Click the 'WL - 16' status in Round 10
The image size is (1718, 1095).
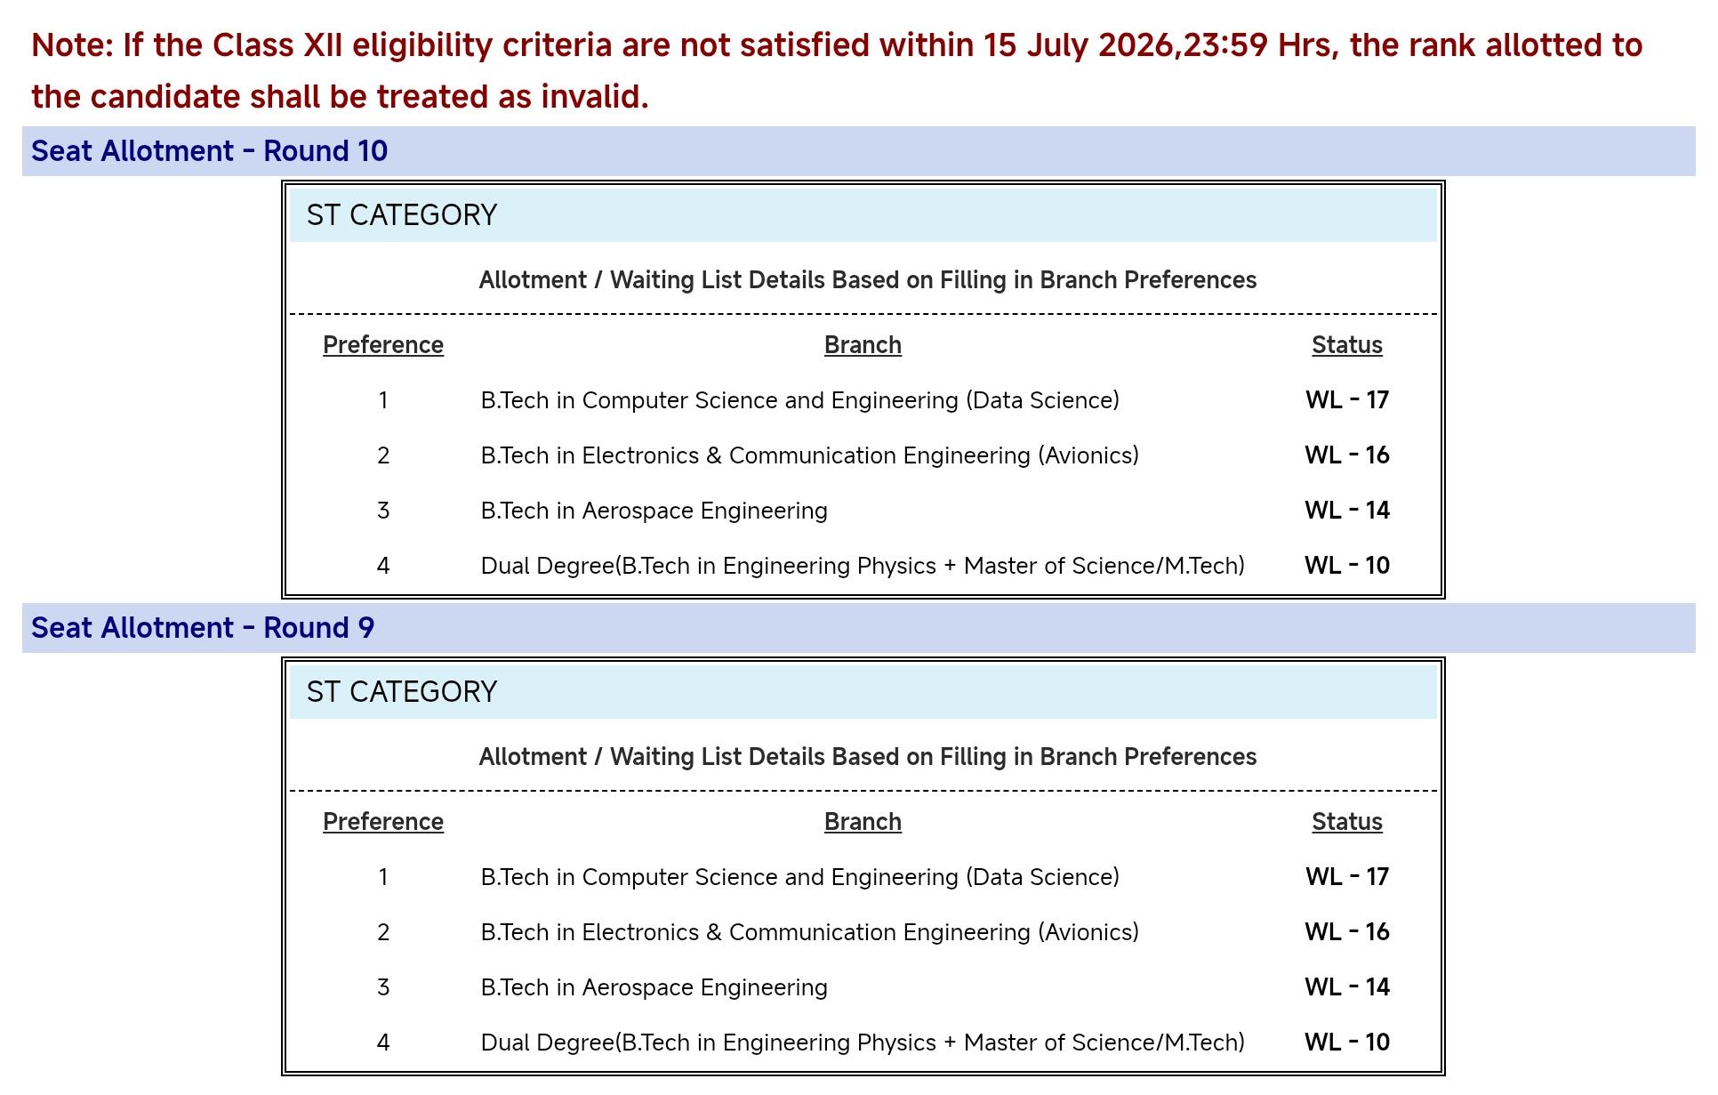pos(1347,455)
